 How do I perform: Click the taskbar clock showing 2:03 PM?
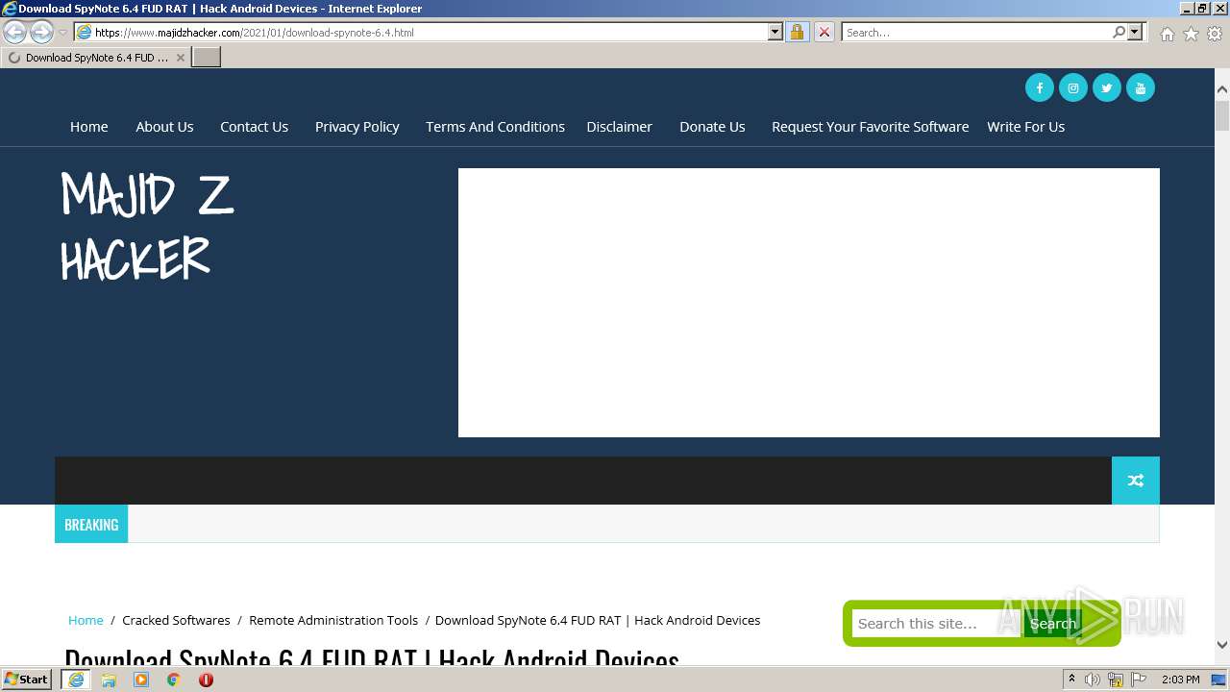(1180, 680)
